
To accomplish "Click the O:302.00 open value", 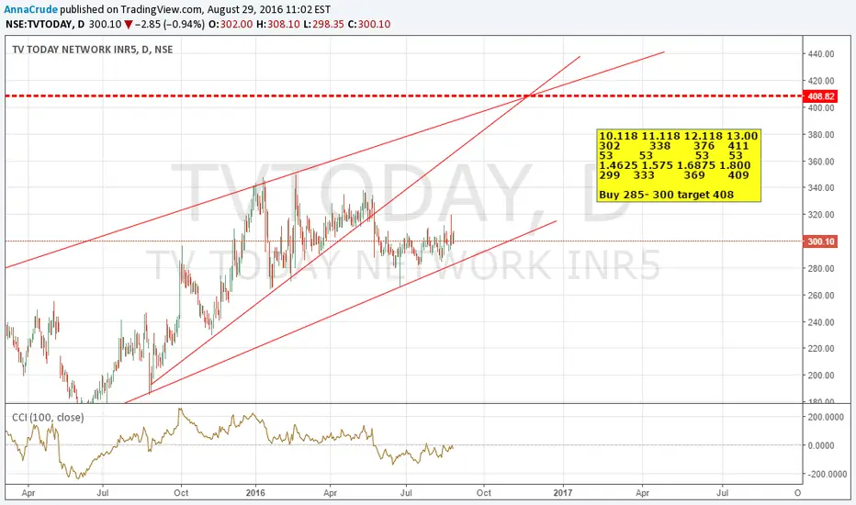I will point(231,24).
